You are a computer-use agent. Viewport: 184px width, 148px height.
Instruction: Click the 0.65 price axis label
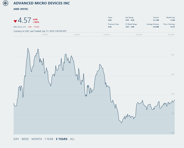point(173,133)
